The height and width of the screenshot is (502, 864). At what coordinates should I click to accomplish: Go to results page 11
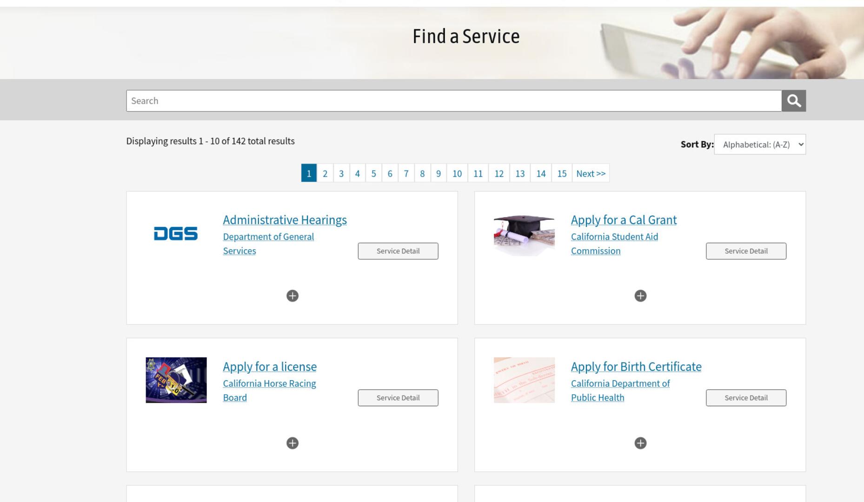478,173
